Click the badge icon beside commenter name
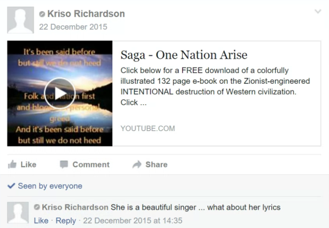Viewport: 329px width, 228px height. (37, 207)
